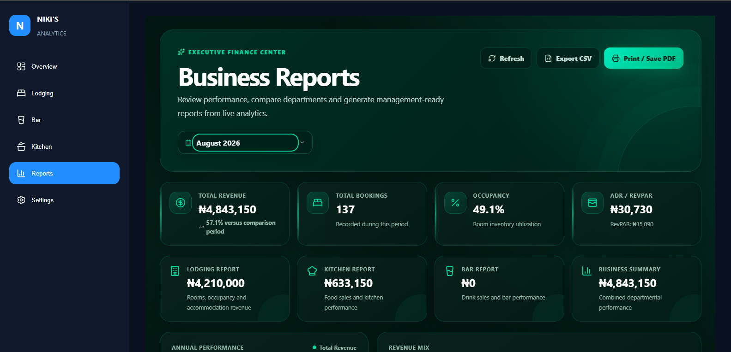Click the Total Revenue chart legend

tap(334, 348)
